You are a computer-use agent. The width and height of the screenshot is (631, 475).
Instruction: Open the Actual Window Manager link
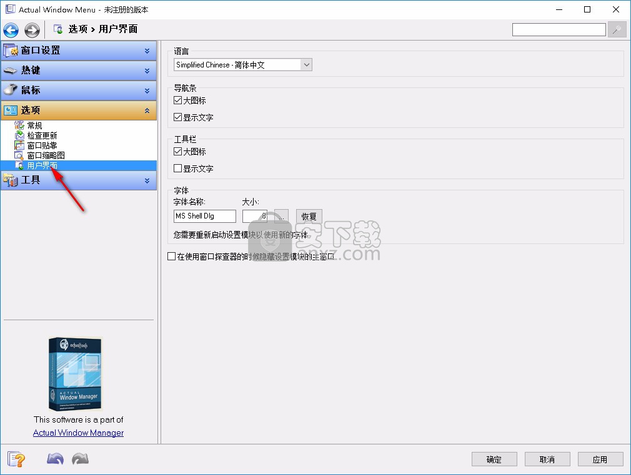tap(79, 433)
